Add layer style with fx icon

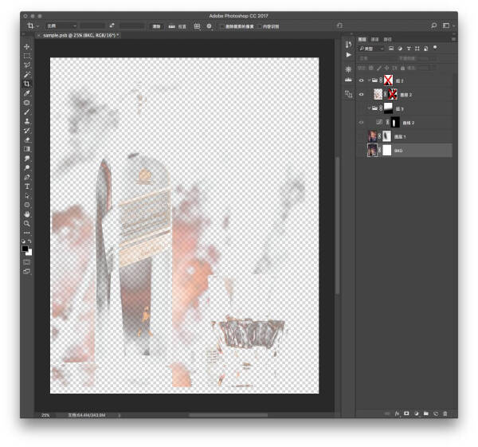pos(397,414)
